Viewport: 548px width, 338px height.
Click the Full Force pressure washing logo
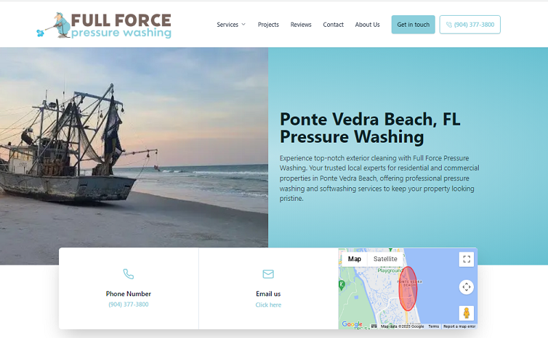tap(104, 25)
